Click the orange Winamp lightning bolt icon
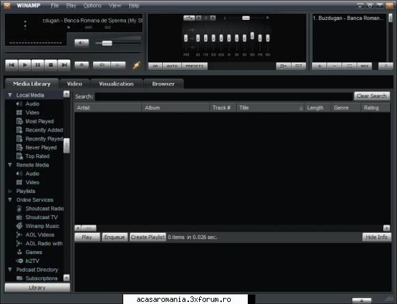The image size is (397, 304). point(136,65)
